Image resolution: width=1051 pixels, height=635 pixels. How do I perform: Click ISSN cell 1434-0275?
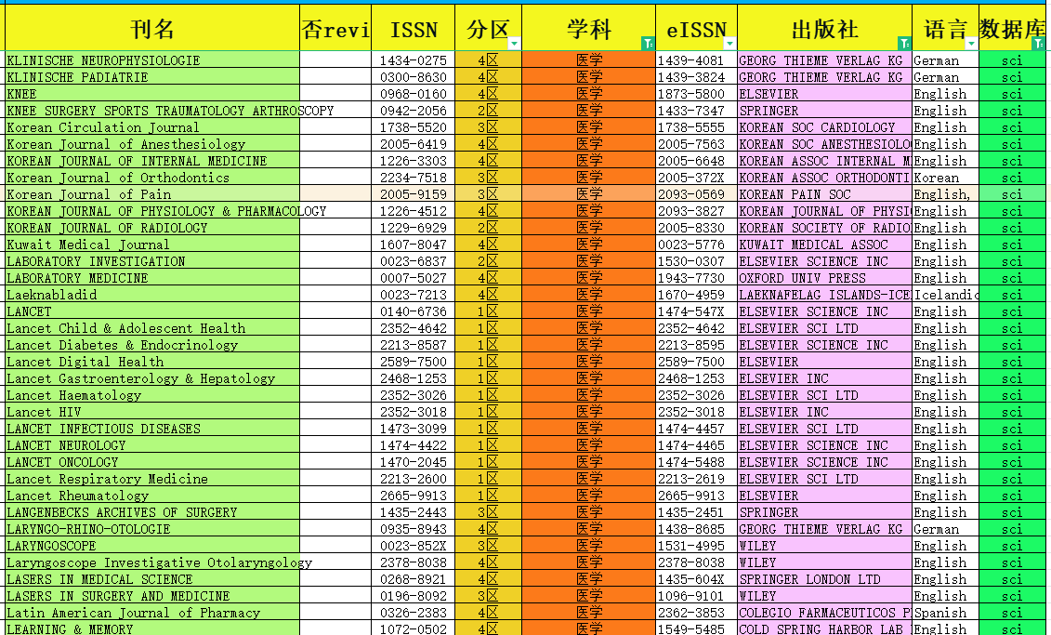(414, 60)
